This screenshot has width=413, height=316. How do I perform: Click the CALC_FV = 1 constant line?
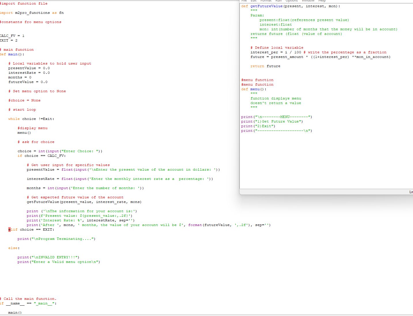coord(12,35)
